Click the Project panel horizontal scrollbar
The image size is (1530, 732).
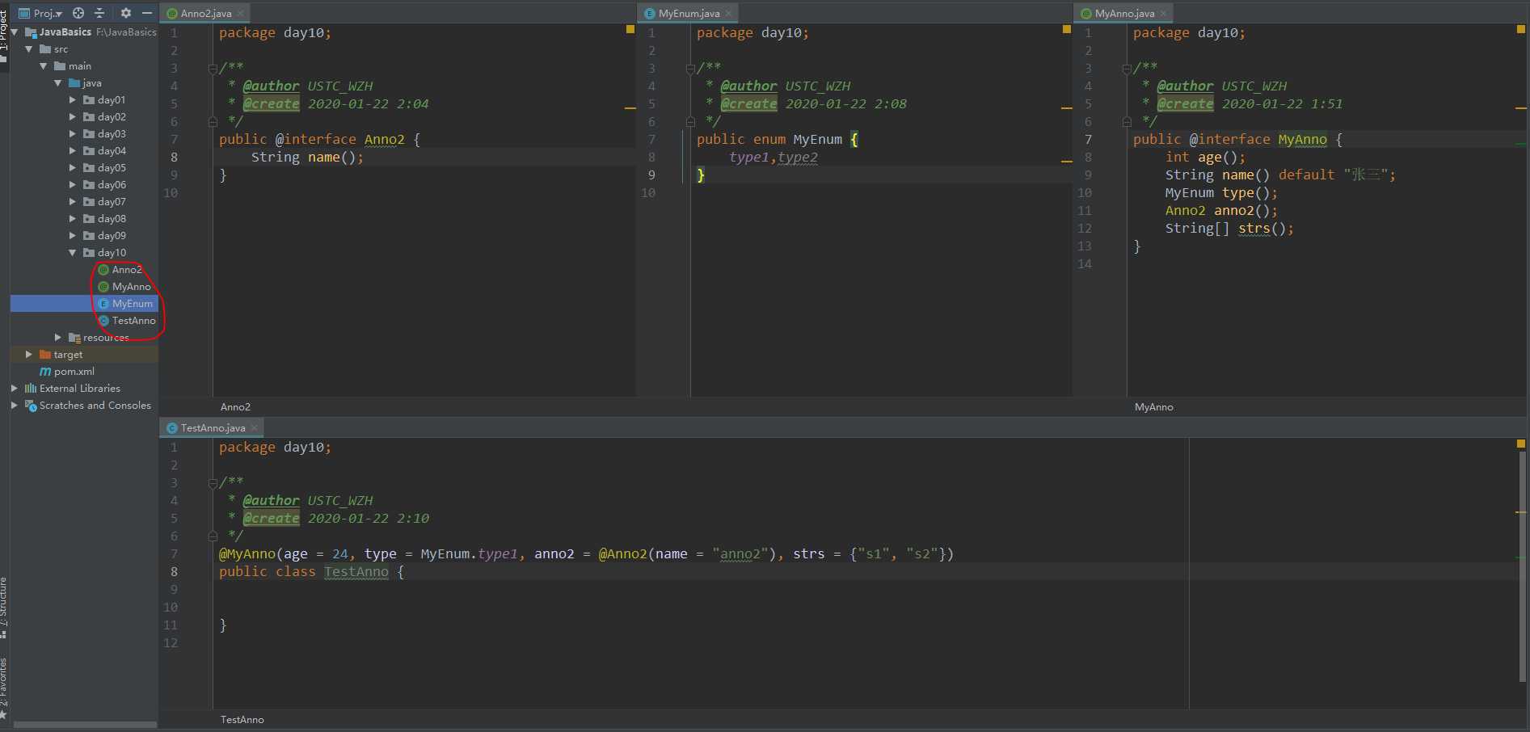click(x=86, y=725)
